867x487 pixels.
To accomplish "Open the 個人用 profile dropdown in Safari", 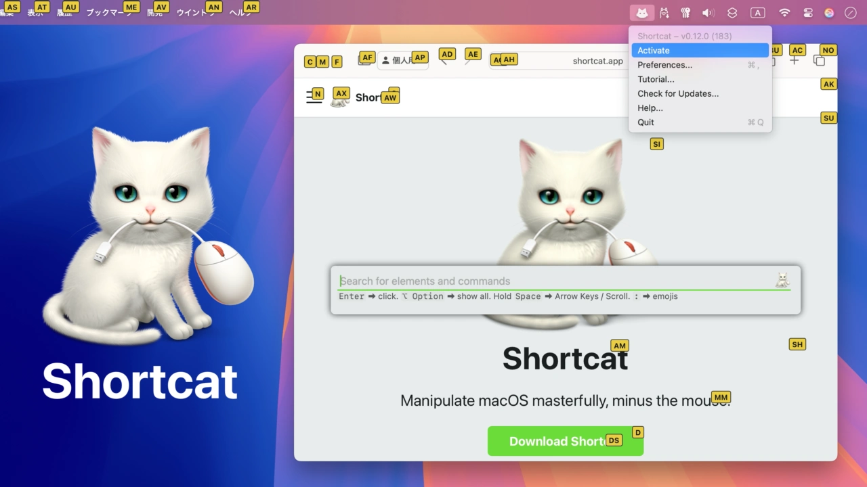I will pos(402,61).
